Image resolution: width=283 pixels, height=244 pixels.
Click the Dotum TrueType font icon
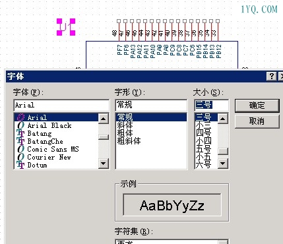20,165
